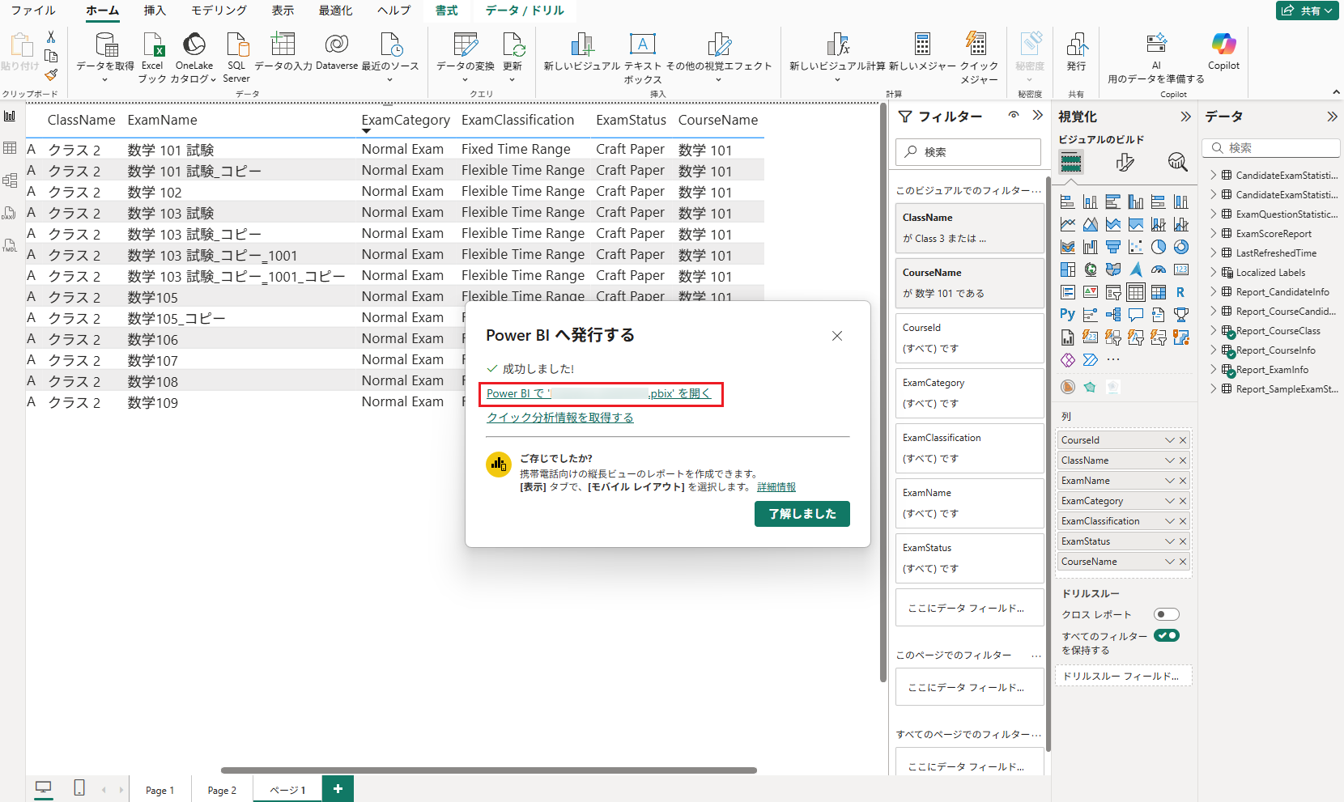Click the SQL Server icon
This screenshot has width=1344, height=802.
pyautogui.click(x=236, y=45)
